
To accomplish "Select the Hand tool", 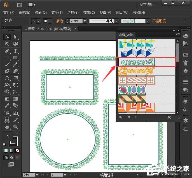I will [7, 127].
